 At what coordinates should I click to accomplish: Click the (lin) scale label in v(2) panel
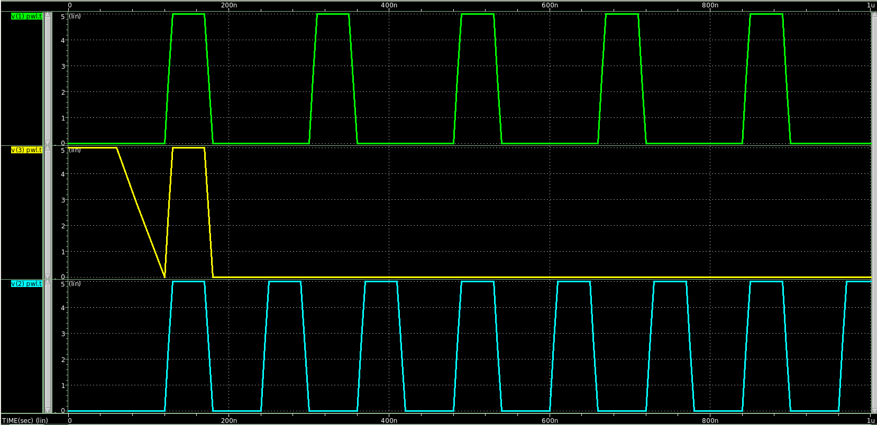pos(75,284)
